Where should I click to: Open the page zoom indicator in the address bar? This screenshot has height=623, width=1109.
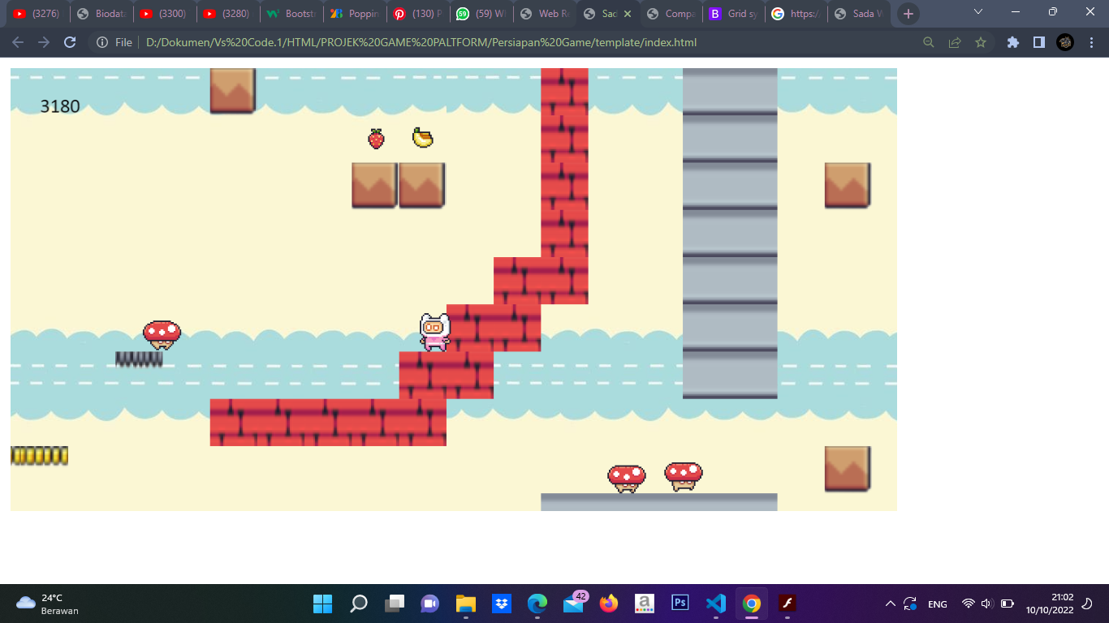(x=929, y=42)
